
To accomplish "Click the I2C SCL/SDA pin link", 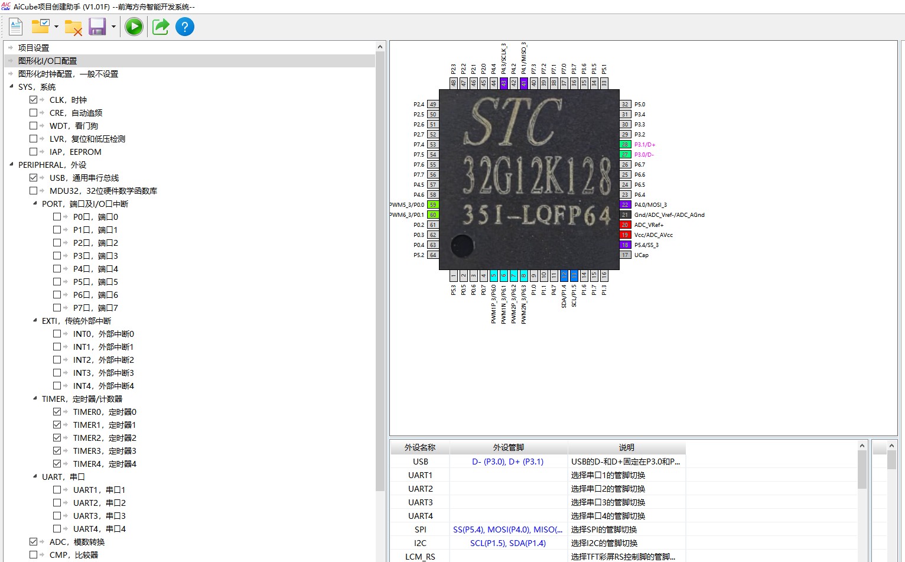I will [x=507, y=543].
